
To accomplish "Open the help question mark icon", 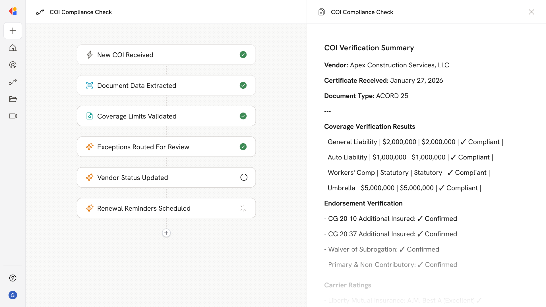I will pos(13,278).
